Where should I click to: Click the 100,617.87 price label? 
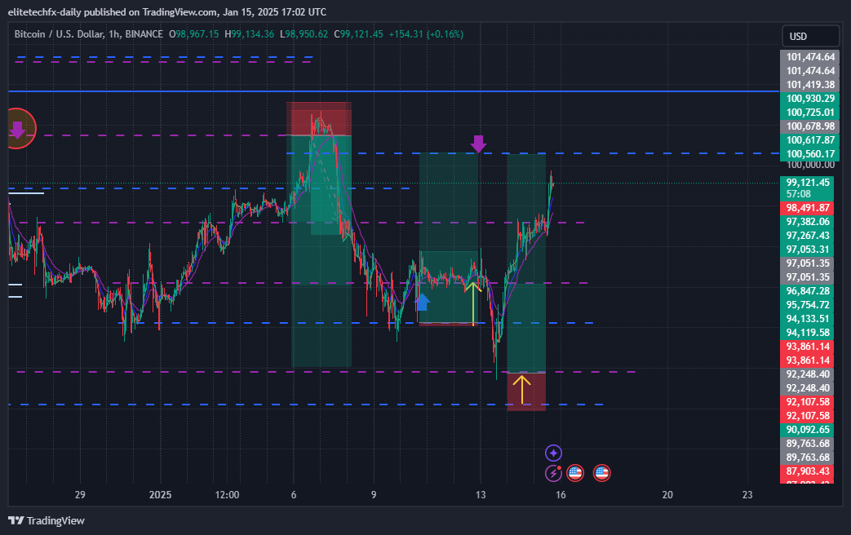tap(809, 140)
